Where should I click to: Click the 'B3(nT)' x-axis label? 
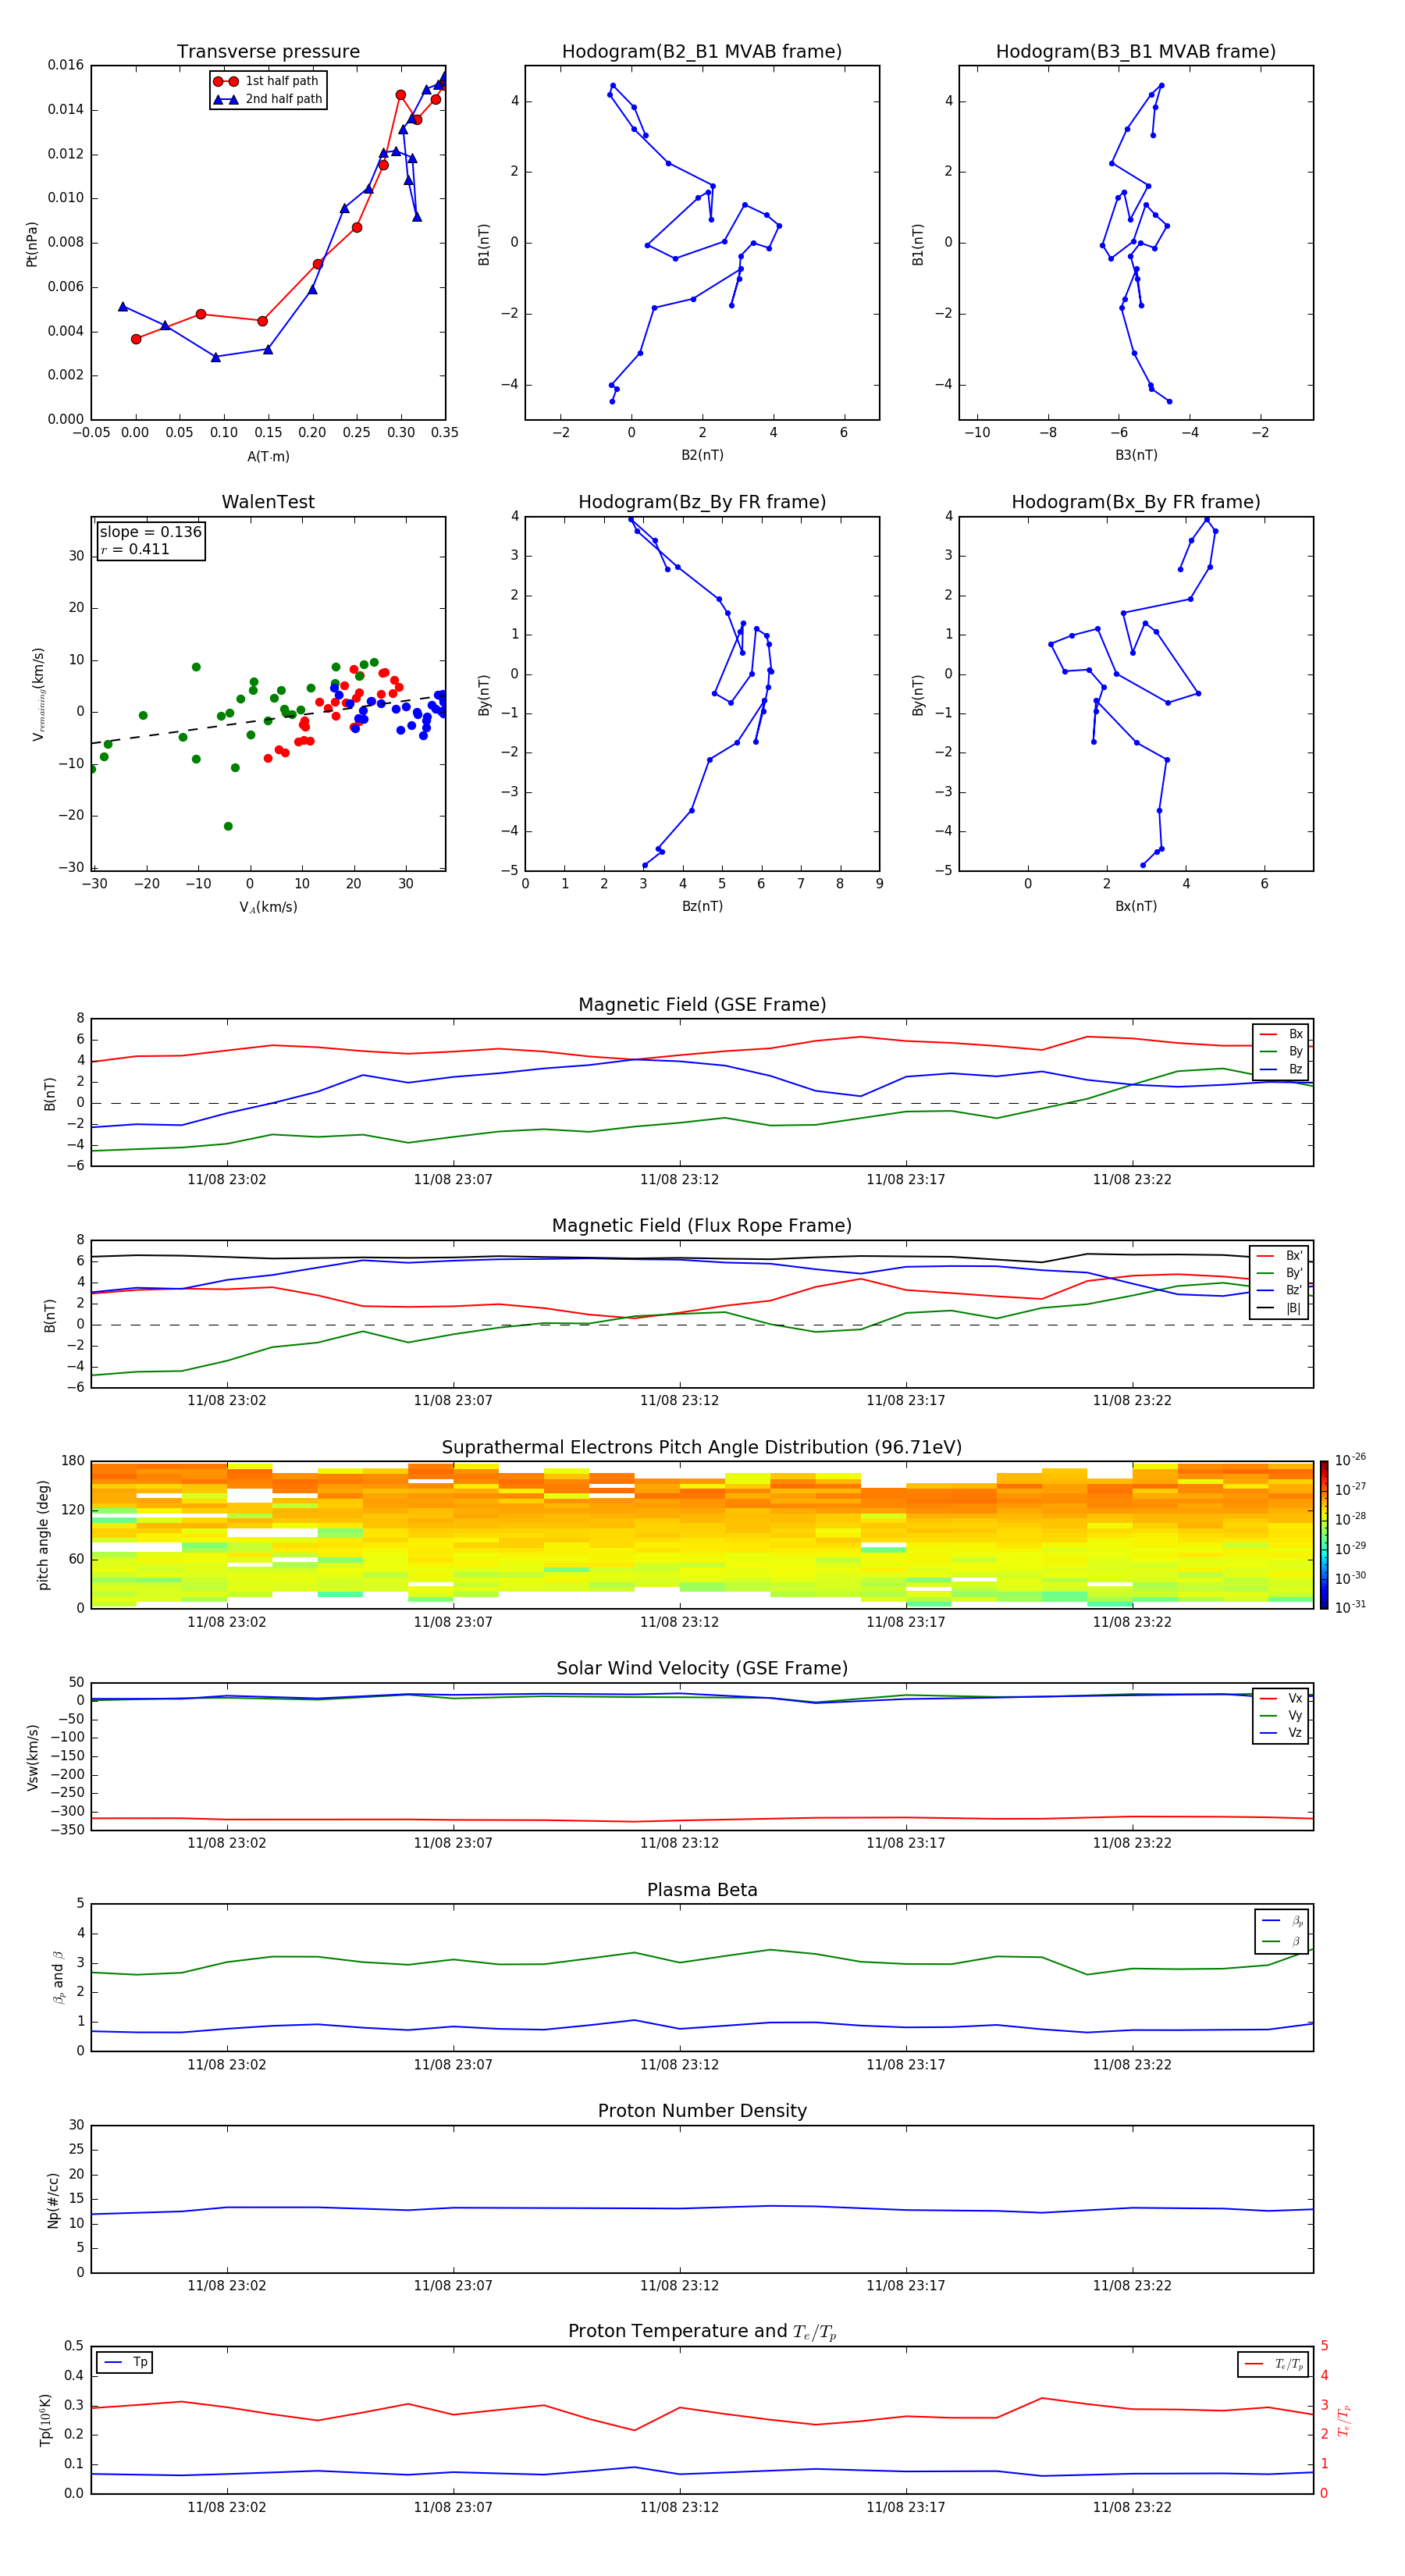click(1136, 455)
